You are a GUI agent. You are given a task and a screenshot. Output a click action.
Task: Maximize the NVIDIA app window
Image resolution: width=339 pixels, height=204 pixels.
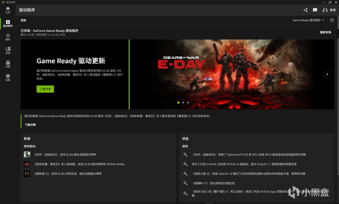point(330,2)
